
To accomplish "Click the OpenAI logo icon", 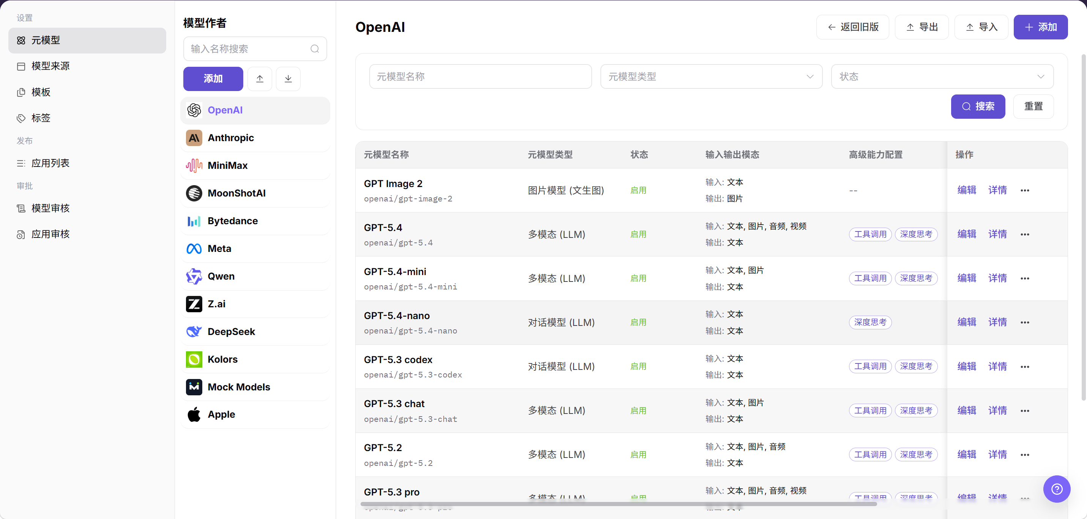I will [x=194, y=110].
